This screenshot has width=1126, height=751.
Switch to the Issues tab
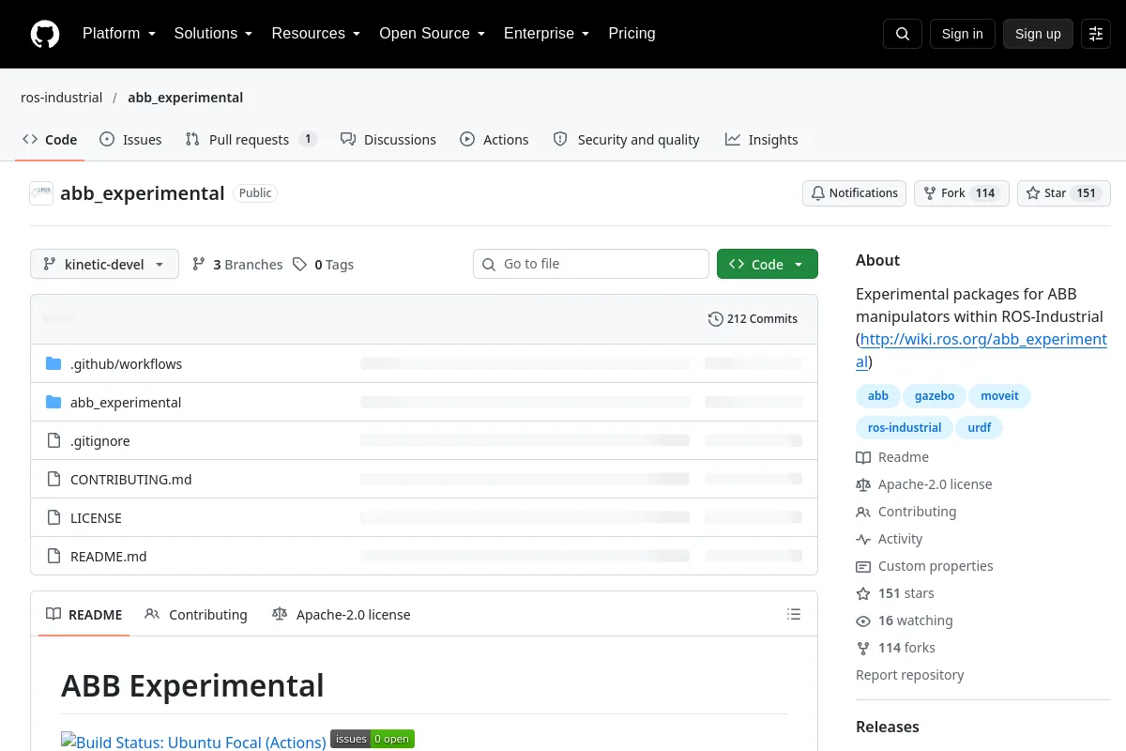click(x=130, y=140)
